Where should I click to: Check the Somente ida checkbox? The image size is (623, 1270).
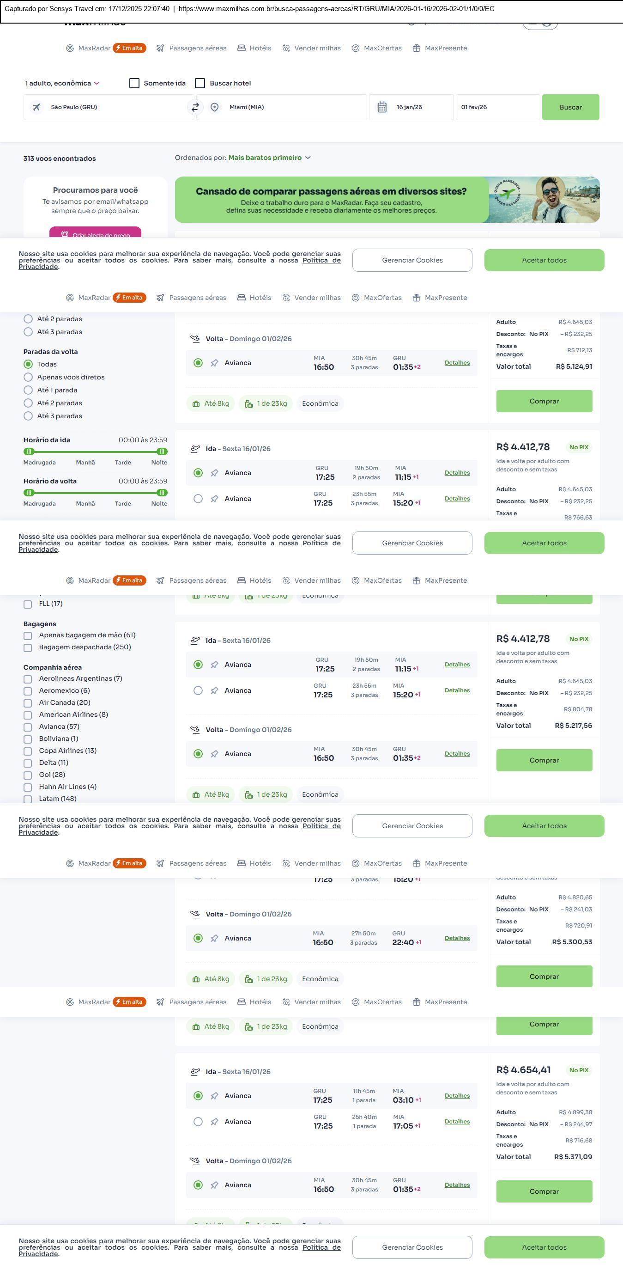point(134,83)
